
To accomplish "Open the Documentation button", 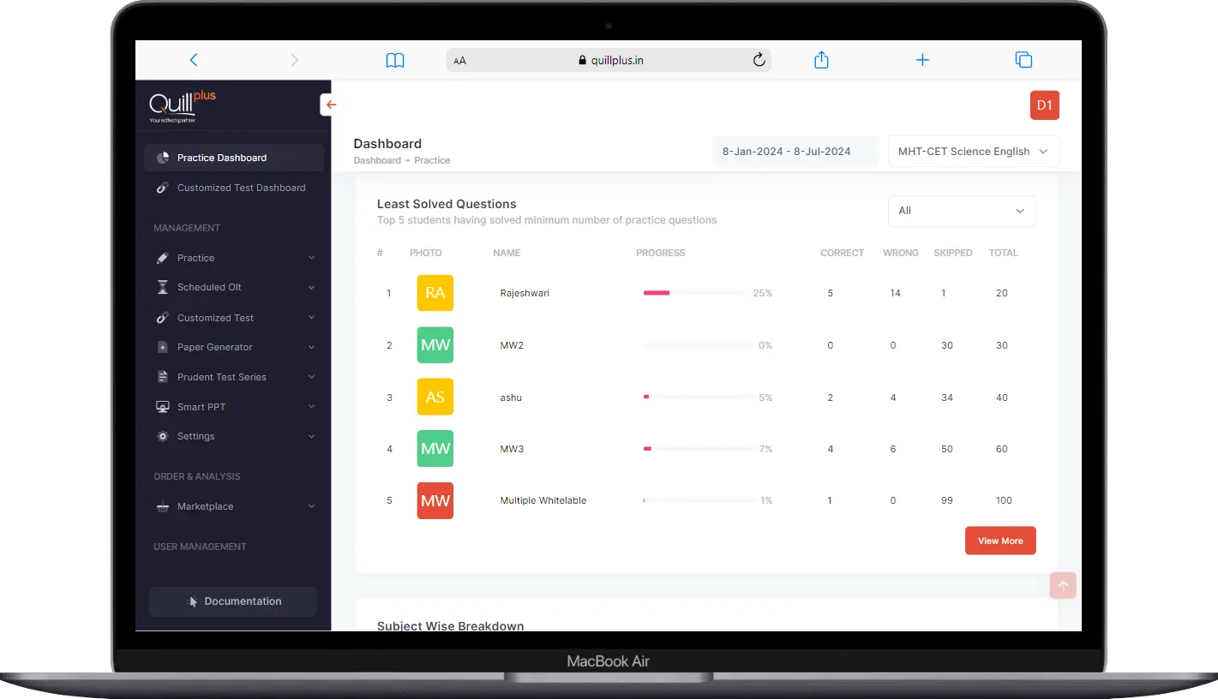I will pyautogui.click(x=233, y=601).
